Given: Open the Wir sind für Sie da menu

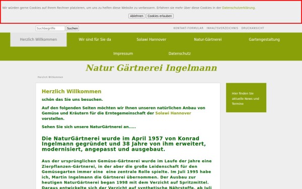Looking at the screenshot, I should tap(95, 39).
